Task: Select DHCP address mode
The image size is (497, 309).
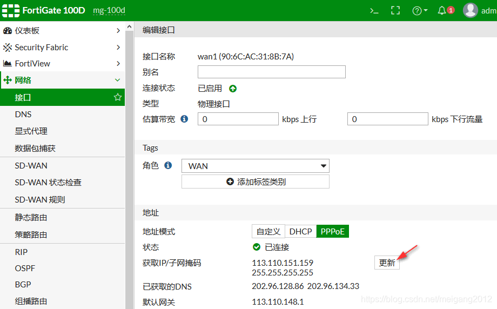Action: coord(300,231)
